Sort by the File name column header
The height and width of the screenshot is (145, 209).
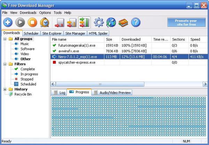click(77, 39)
